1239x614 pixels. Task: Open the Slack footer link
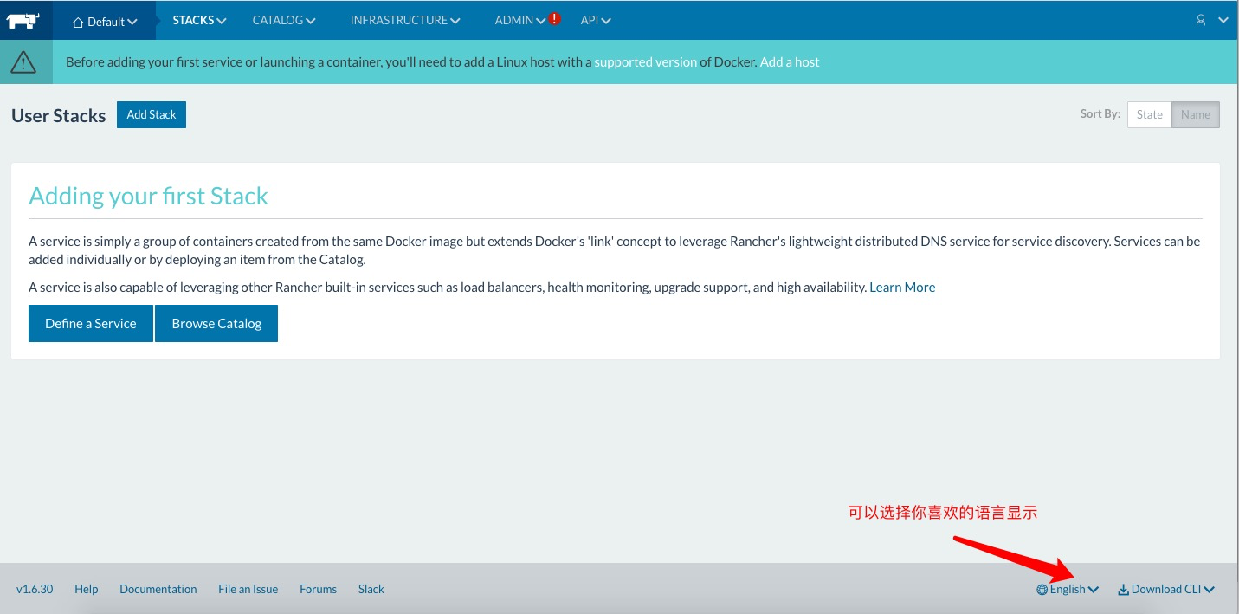(x=371, y=589)
